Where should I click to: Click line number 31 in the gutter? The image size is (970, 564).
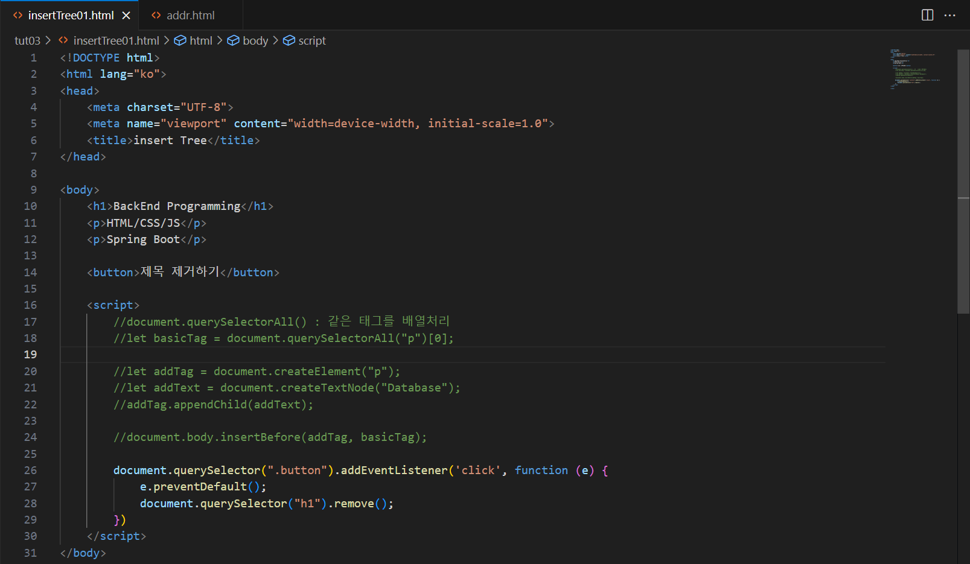(30, 553)
